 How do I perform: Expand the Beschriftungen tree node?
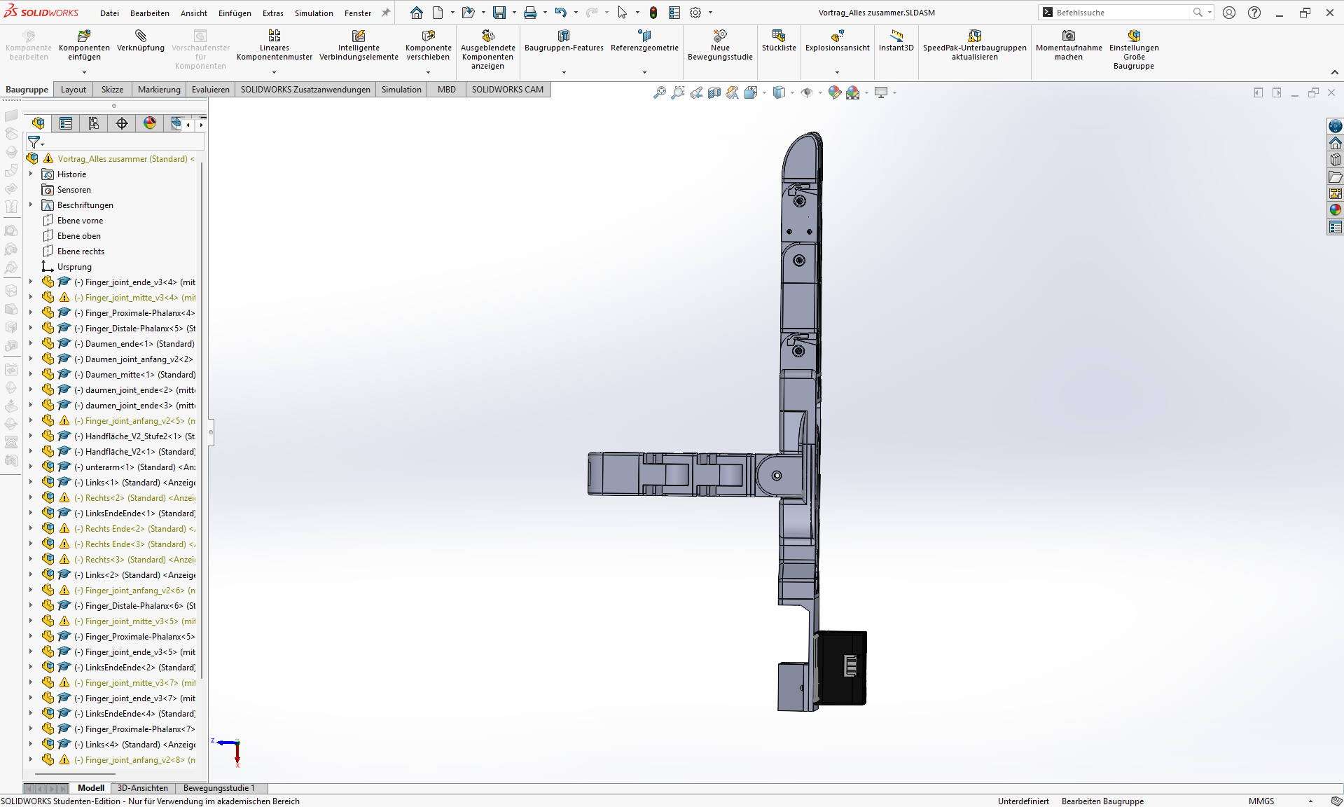coord(31,205)
